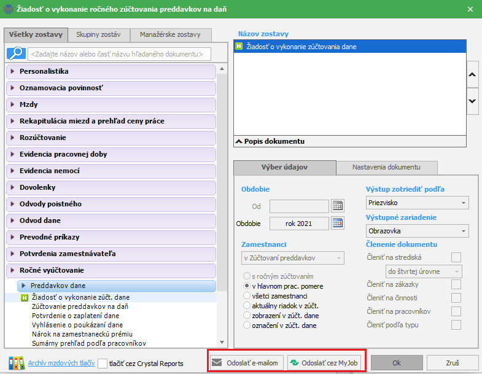
Task: Open Archív mzdových tlačív link
Action: pos(61,363)
